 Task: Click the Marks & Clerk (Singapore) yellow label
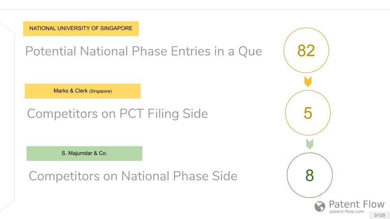pos(82,91)
